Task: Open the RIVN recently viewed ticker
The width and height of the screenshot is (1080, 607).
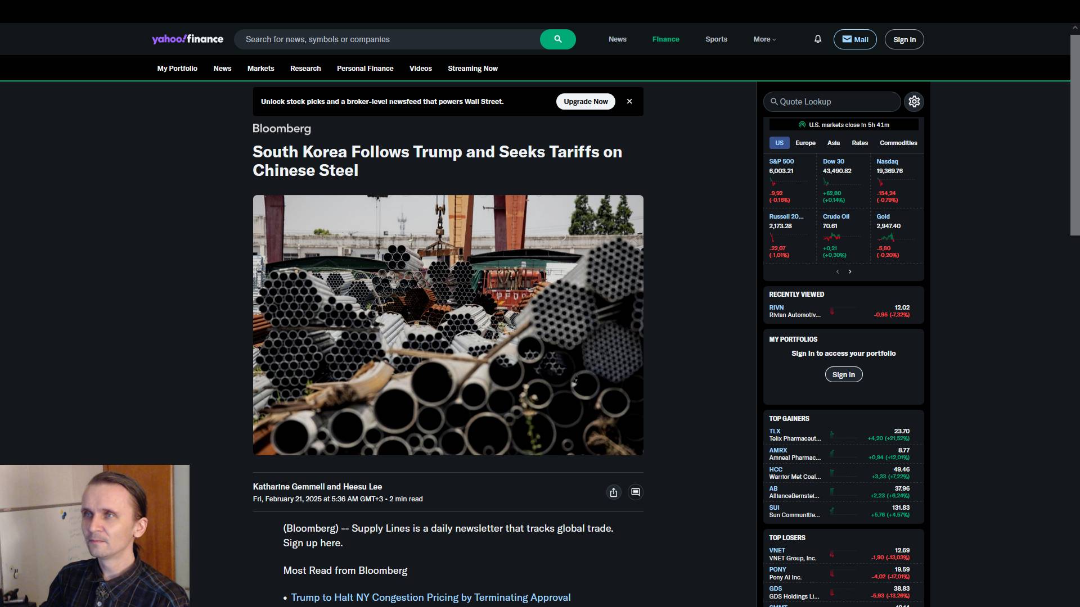Action: point(776,307)
